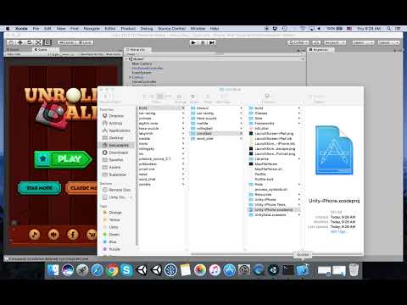Select Main Camera in Hierarchy
The height and width of the screenshot is (305, 407).
[x=142, y=64]
